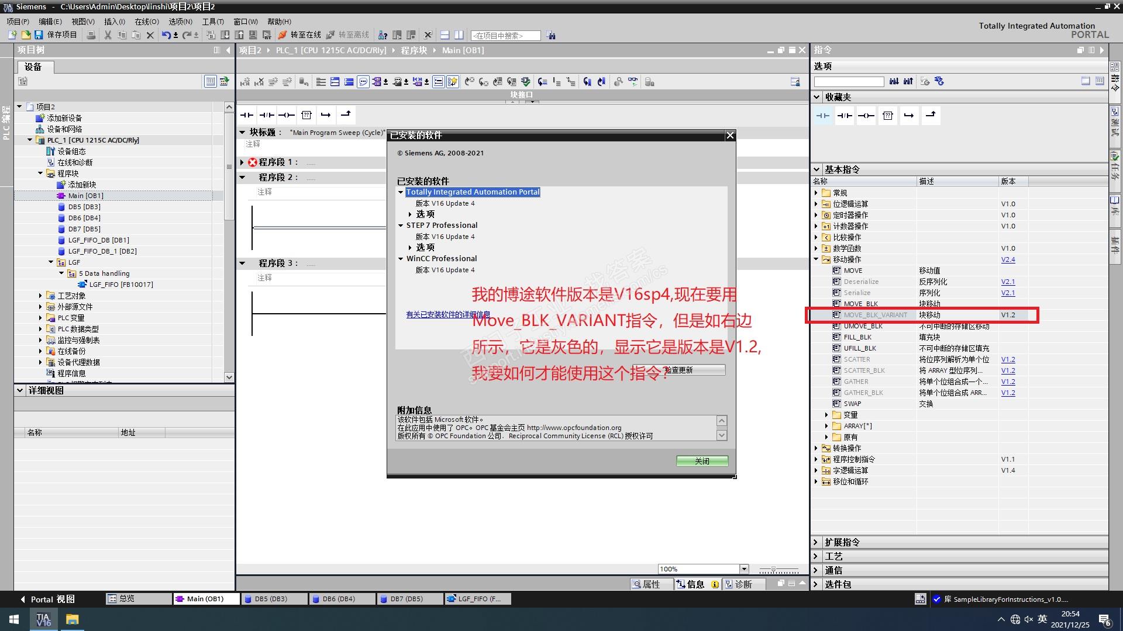Image resolution: width=1123 pixels, height=631 pixels.
Task: Open the zoom level dropdown
Action: click(x=744, y=569)
